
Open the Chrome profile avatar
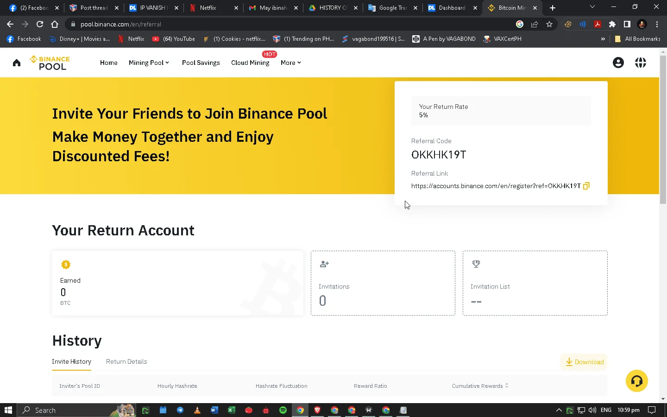[642, 24]
